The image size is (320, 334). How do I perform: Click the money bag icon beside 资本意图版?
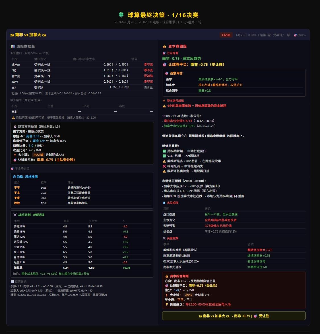[164, 46]
